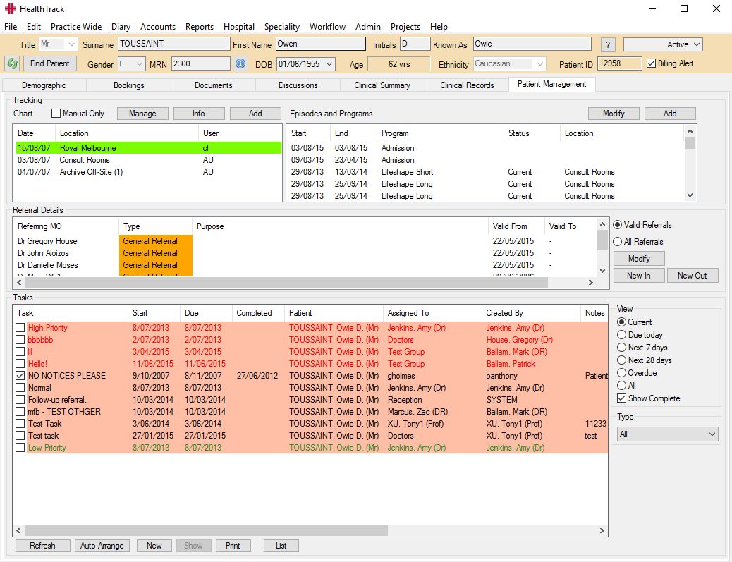Screen dimensions: 732x562
Task: Switch to the Bookings tab
Action: 129,85
